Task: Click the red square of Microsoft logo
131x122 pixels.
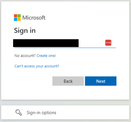Action: pyautogui.click(x=15, y=16)
